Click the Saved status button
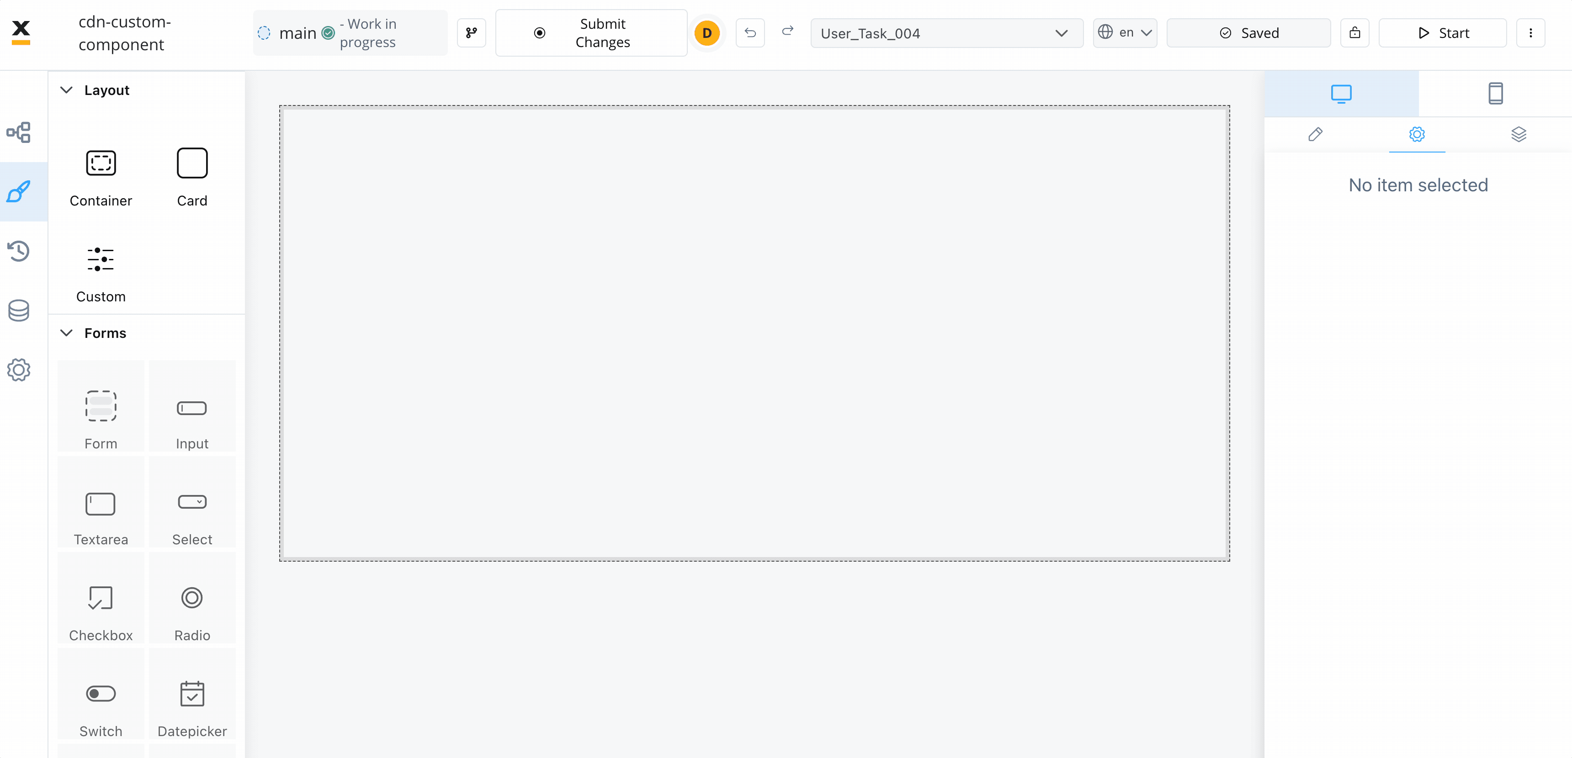 pos(1248,33)
